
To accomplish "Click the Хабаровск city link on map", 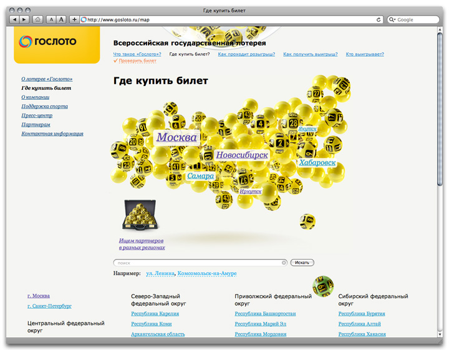I will tap(317, 162).
